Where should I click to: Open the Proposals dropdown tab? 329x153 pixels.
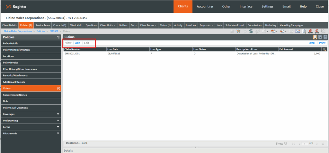click(x=206, y=25)
